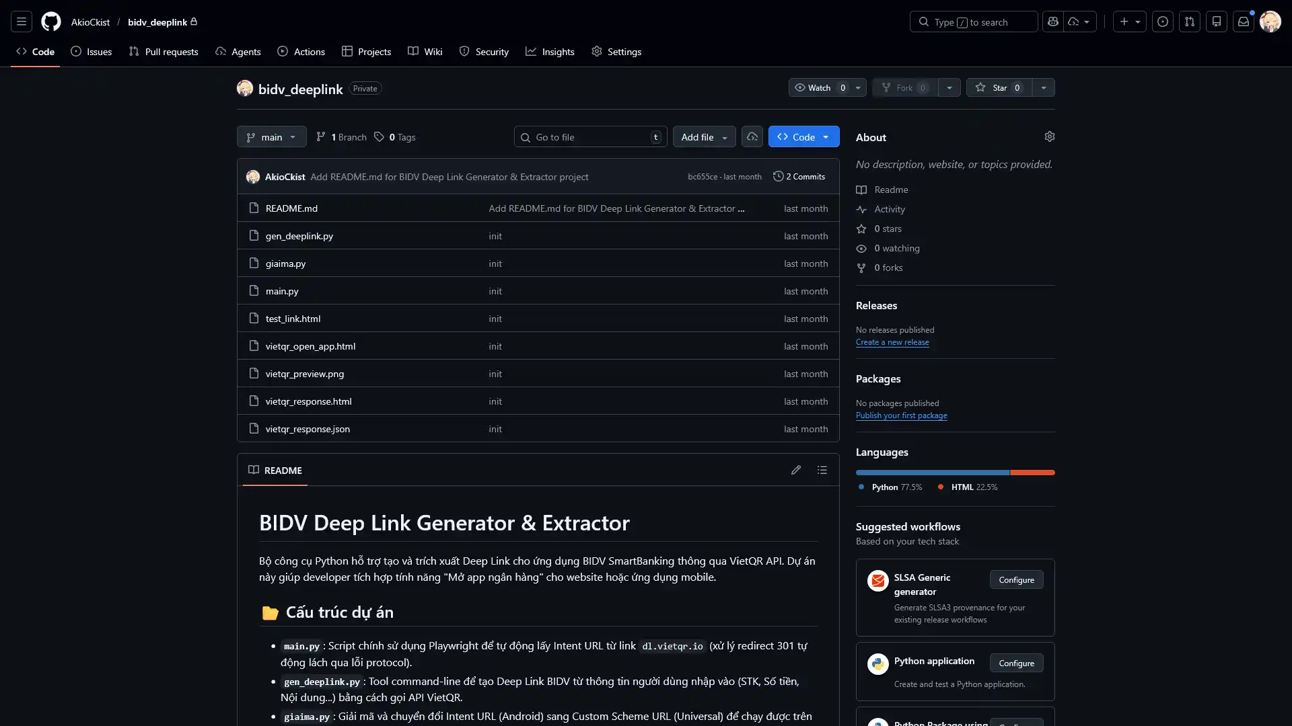Expand the Code download dropdown

pos(826,136)
